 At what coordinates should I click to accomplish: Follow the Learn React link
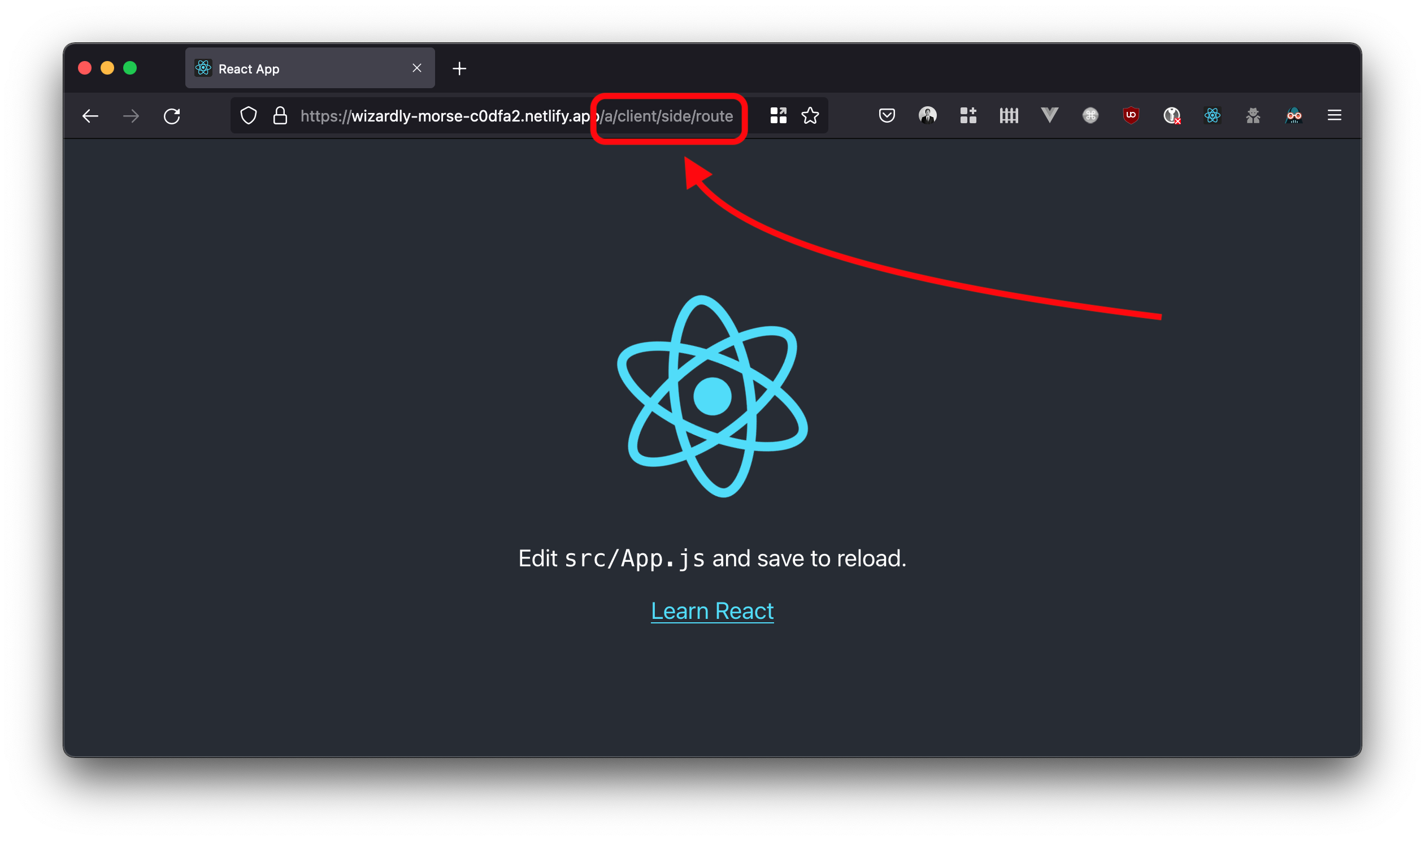tap(712, 611)
